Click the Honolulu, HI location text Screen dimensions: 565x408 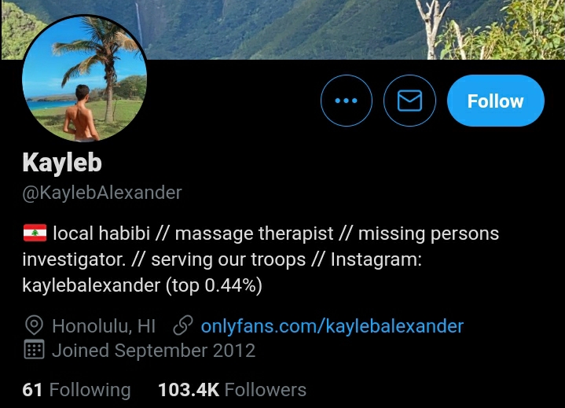(x=104, y=326)
